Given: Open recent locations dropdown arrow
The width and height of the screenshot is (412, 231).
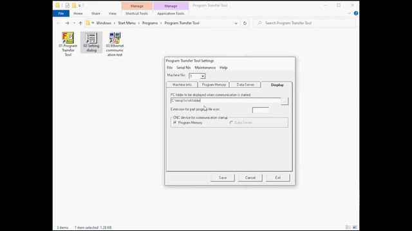Looking at the screenshot, I should point(75,23).
